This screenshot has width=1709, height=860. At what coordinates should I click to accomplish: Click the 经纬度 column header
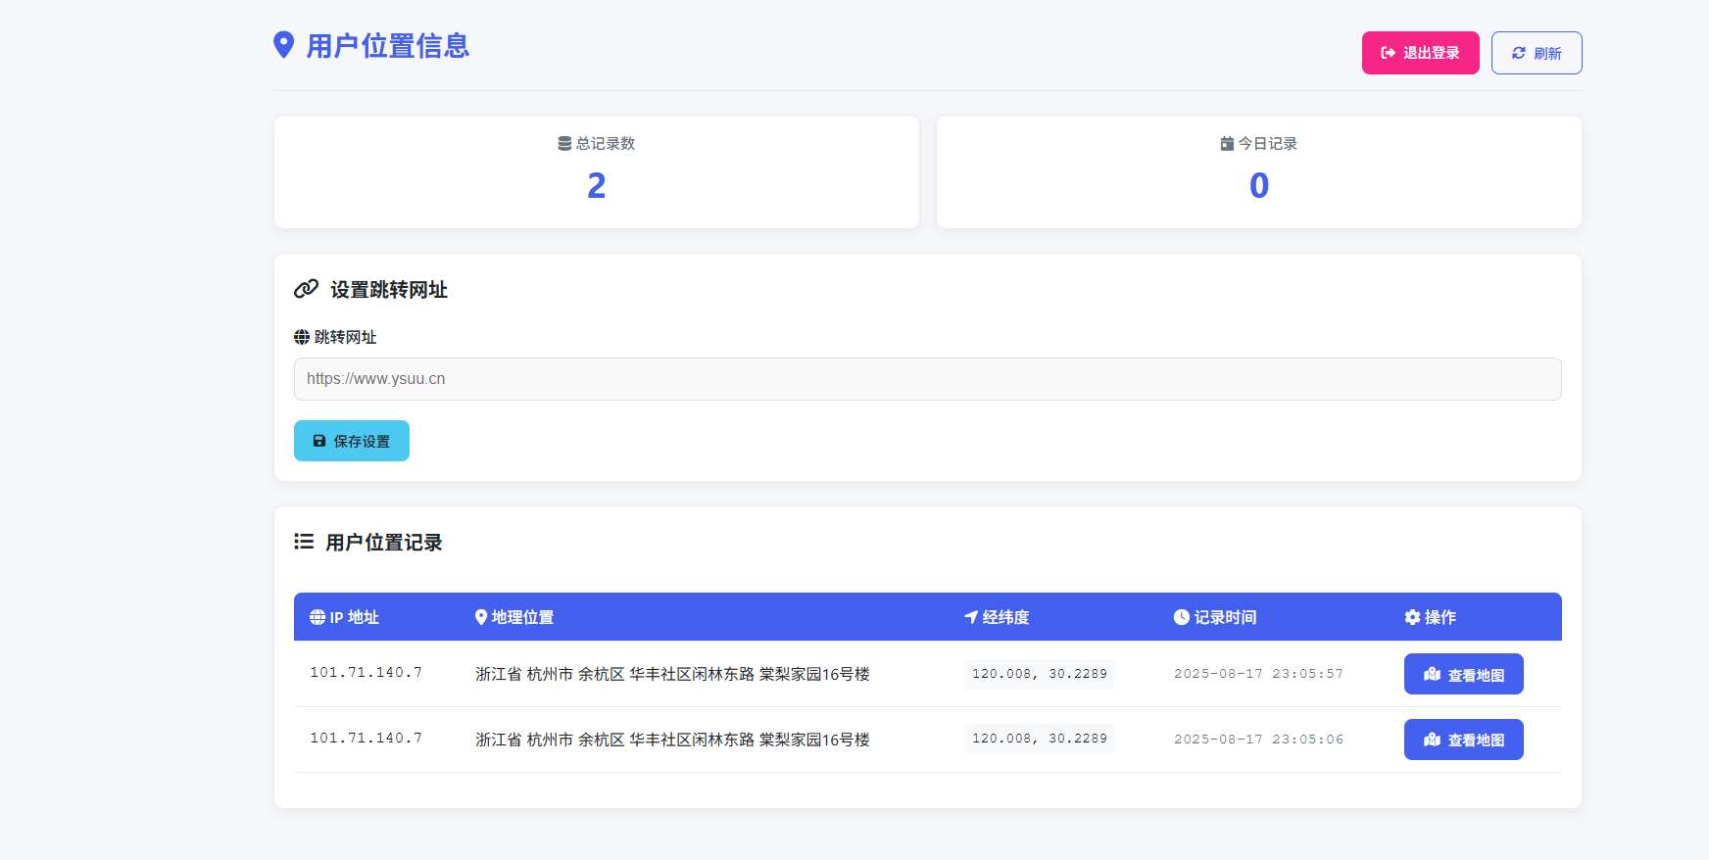click(x=1005, y=617)
